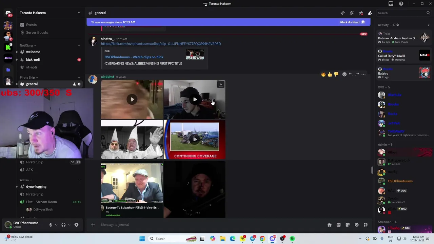The image size is (434, 244).
Task: Click the Message #general input field
Action: pyautogui.click(x=212, y=225)
